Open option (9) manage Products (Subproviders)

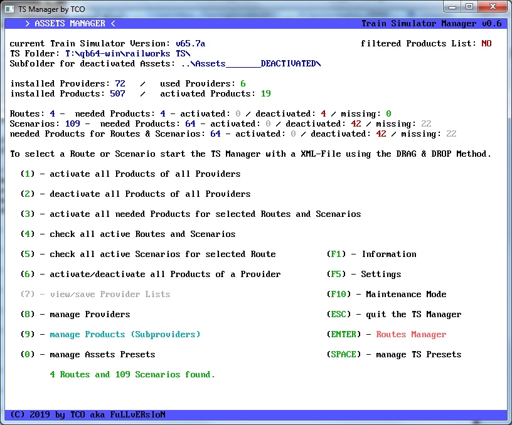(x=110, y=334)
